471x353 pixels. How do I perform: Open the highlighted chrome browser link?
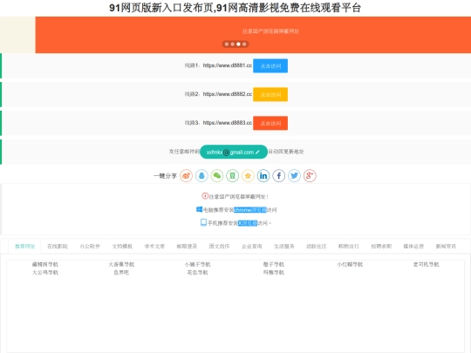tap(250, 210)
